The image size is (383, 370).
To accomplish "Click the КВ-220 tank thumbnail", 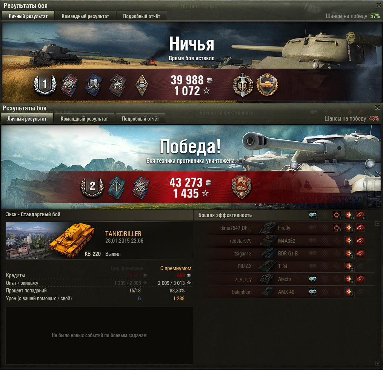I will tap(50, 240).
